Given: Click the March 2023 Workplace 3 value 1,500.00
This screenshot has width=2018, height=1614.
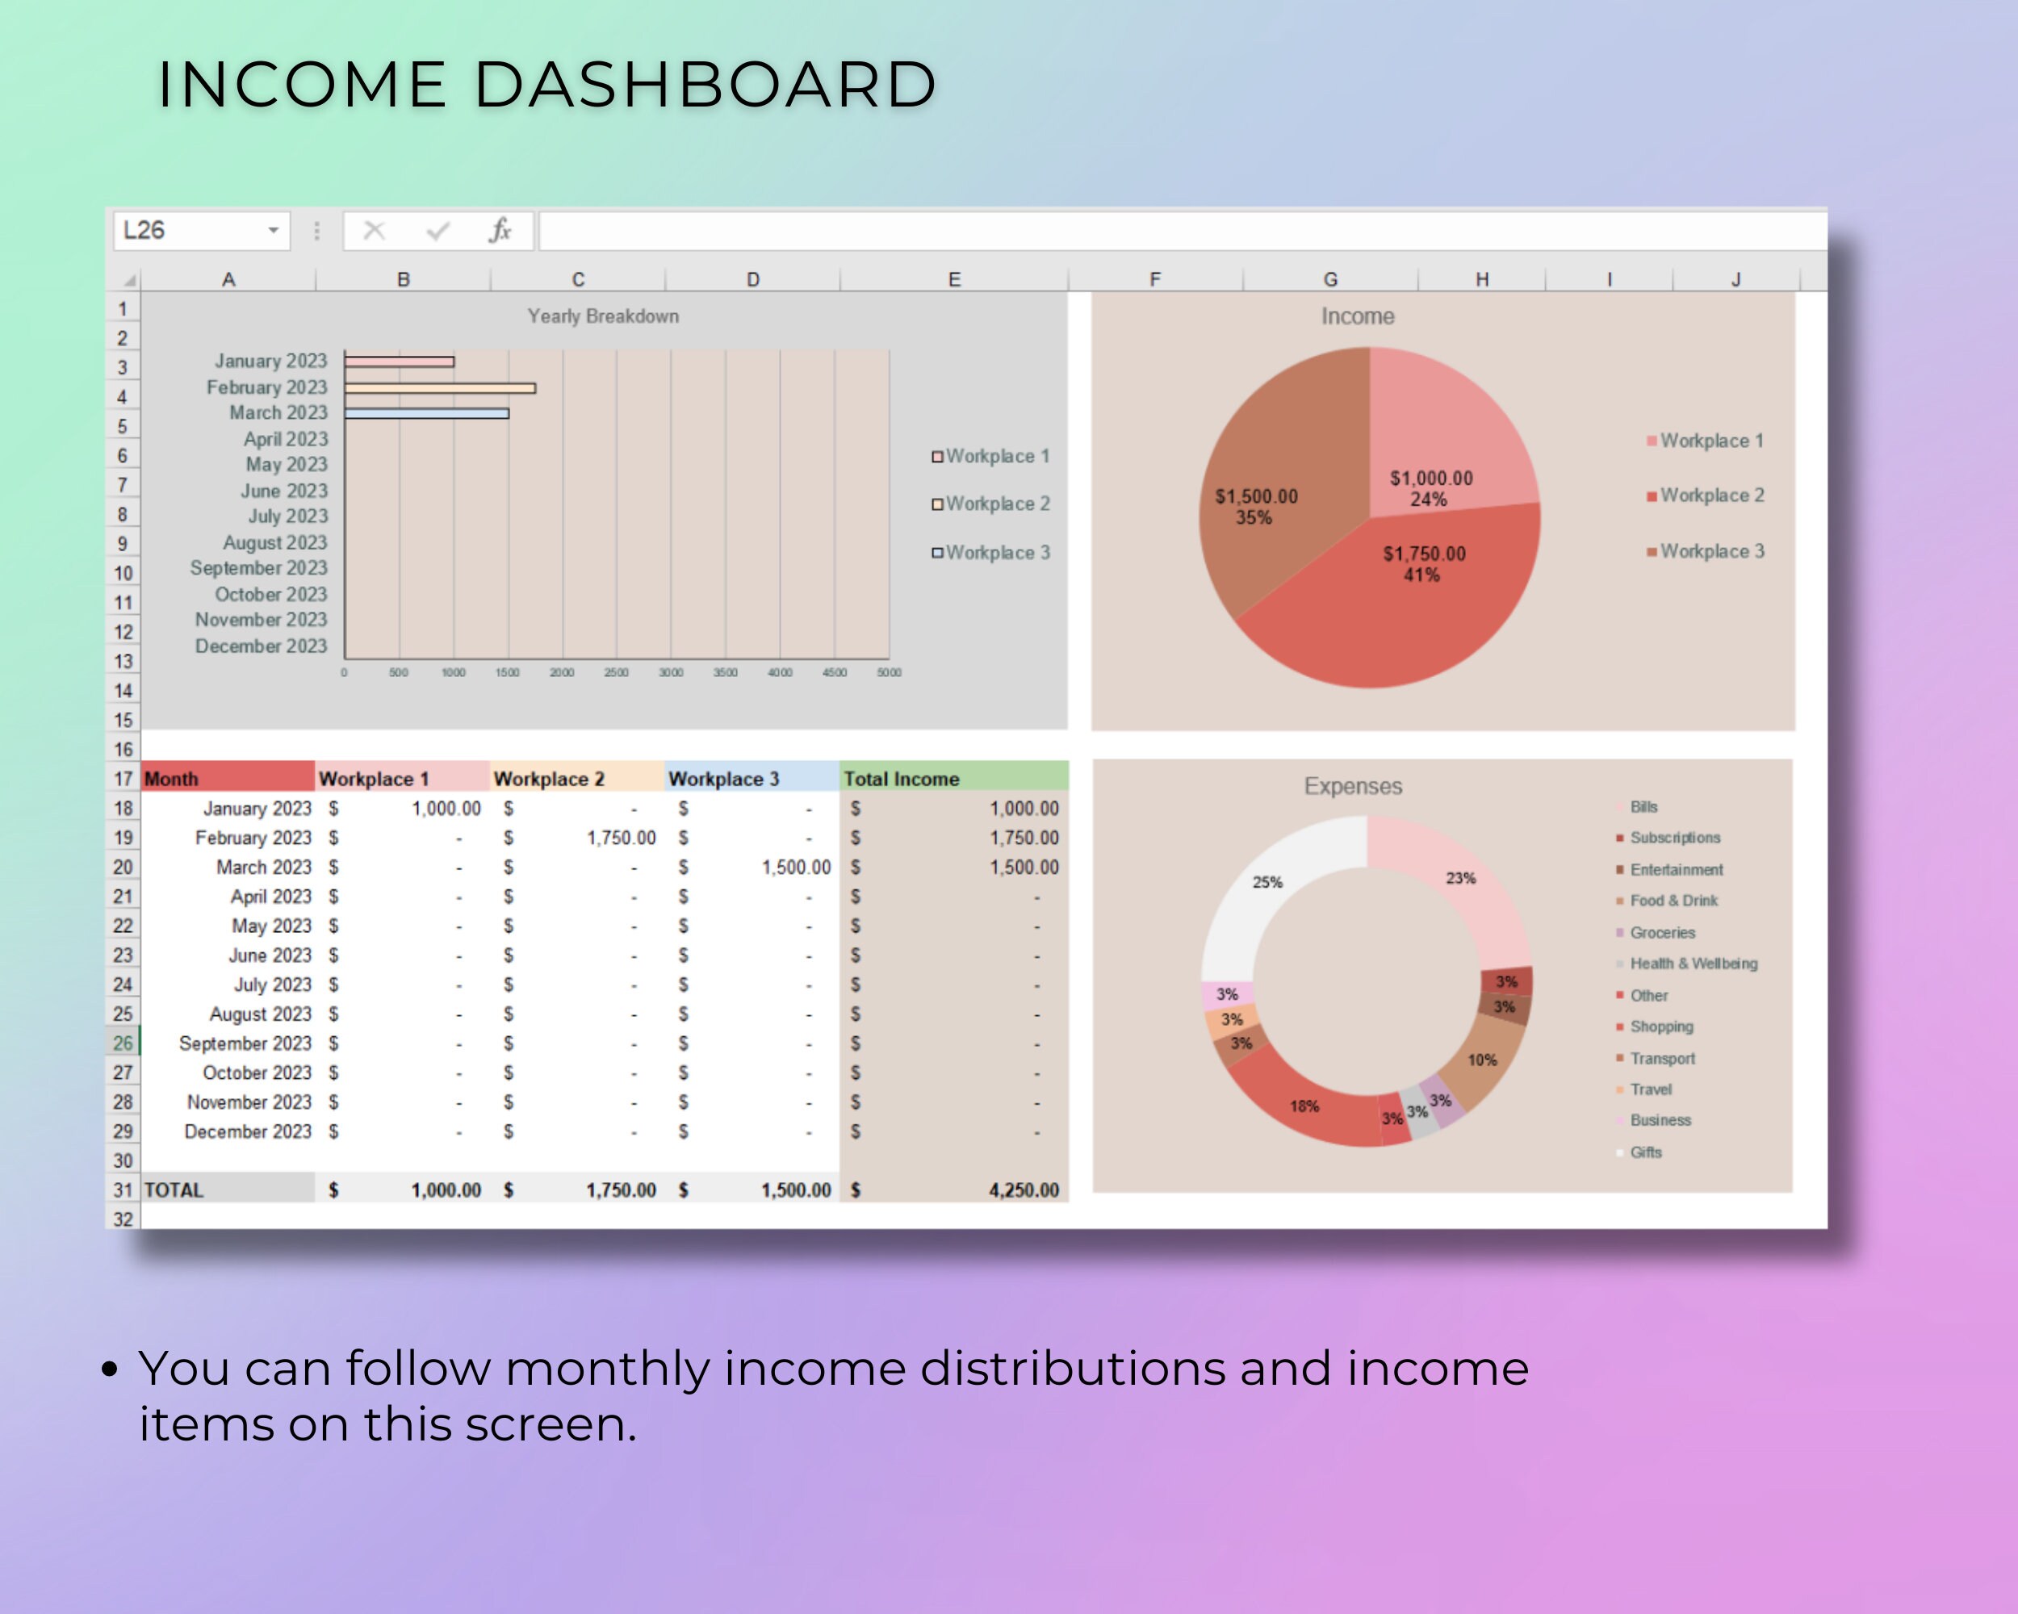Looking at the screenshot, I should coord(752,868).
